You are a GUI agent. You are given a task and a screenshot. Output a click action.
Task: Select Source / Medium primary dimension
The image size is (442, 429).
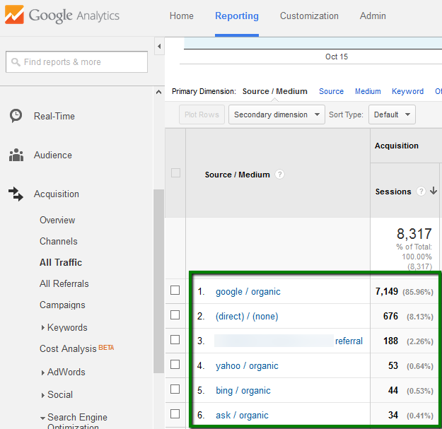(x=275, y=91)
